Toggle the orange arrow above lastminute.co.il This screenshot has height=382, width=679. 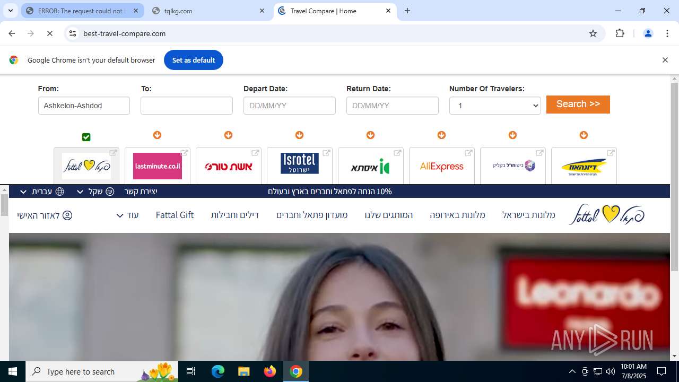point(157,135)
